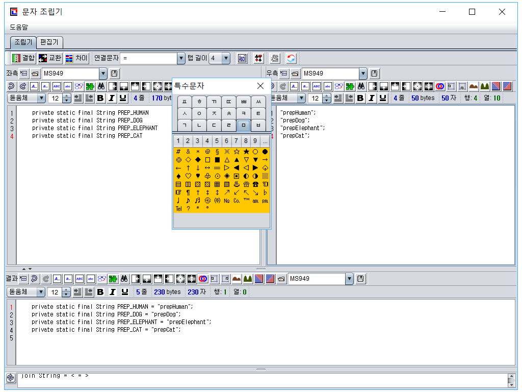Click the 결합 (combine) button
Viewport: 522px width, 392px height.
pyautogui.click(x=23, y=58)
